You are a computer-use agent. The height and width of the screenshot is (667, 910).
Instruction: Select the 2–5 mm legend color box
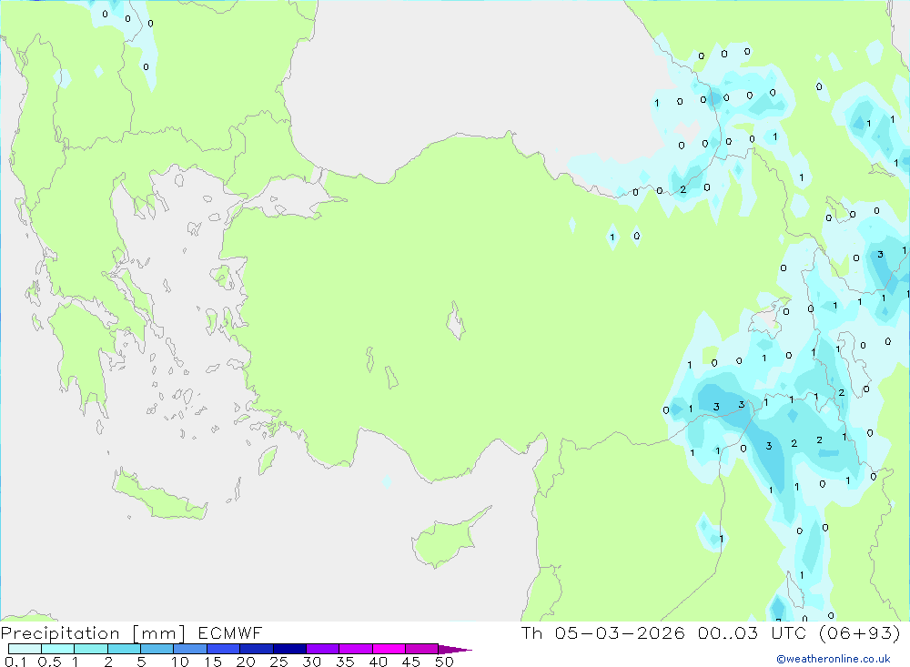point(124,649)
